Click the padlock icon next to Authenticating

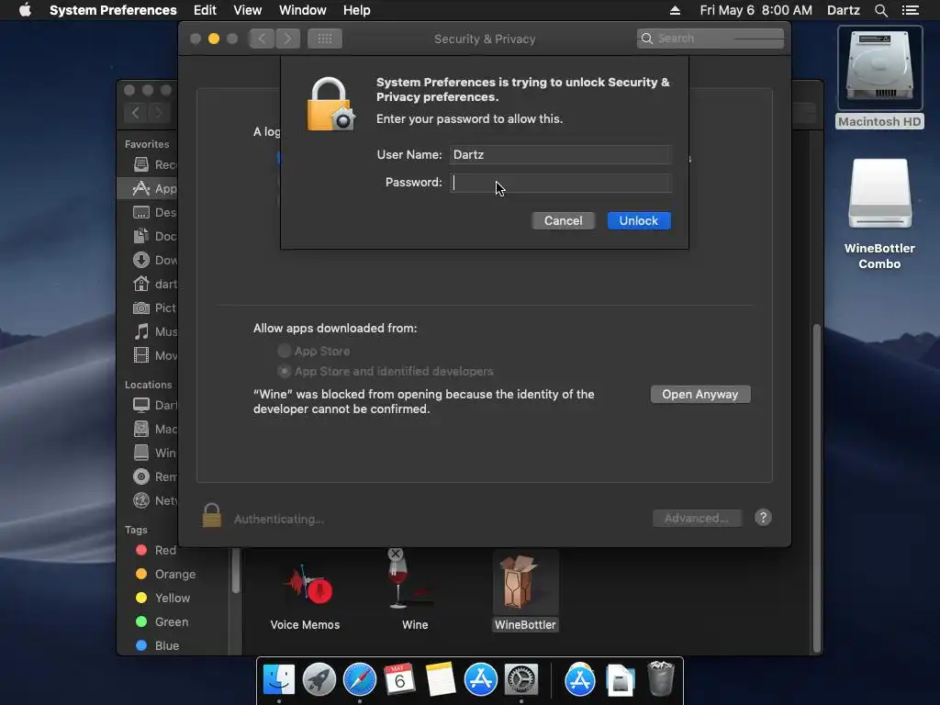[x=212, y=516]
